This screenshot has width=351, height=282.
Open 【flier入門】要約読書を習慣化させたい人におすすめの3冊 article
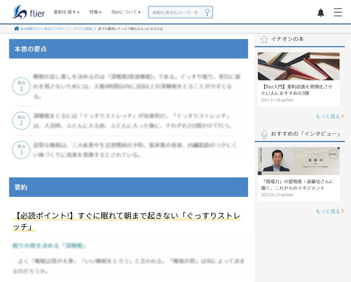coord(297,90)
